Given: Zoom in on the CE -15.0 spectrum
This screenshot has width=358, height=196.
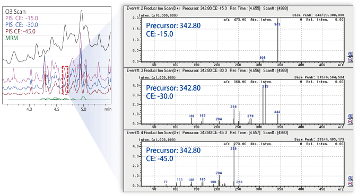Looking at the screenshot, I should click(350, 55).
